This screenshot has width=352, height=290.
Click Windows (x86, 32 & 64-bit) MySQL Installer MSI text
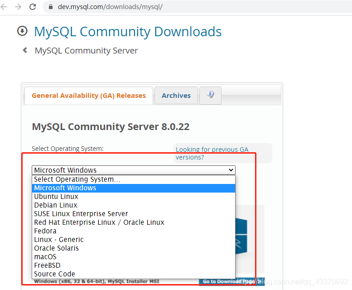(96, 281)
